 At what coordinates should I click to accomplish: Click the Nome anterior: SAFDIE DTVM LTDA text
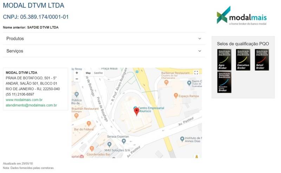click(31, 27)
